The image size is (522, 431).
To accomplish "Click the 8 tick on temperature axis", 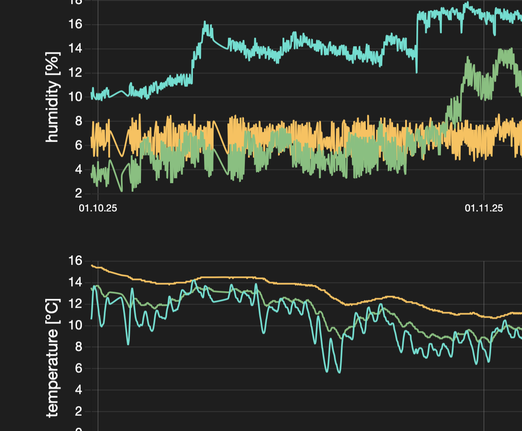I will click(x=78, y=347).
